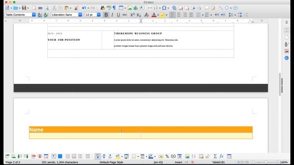This screenshot has width=294, height=165.
Task: Toggle Bold formatting
Action: click(x=106, y=15)
